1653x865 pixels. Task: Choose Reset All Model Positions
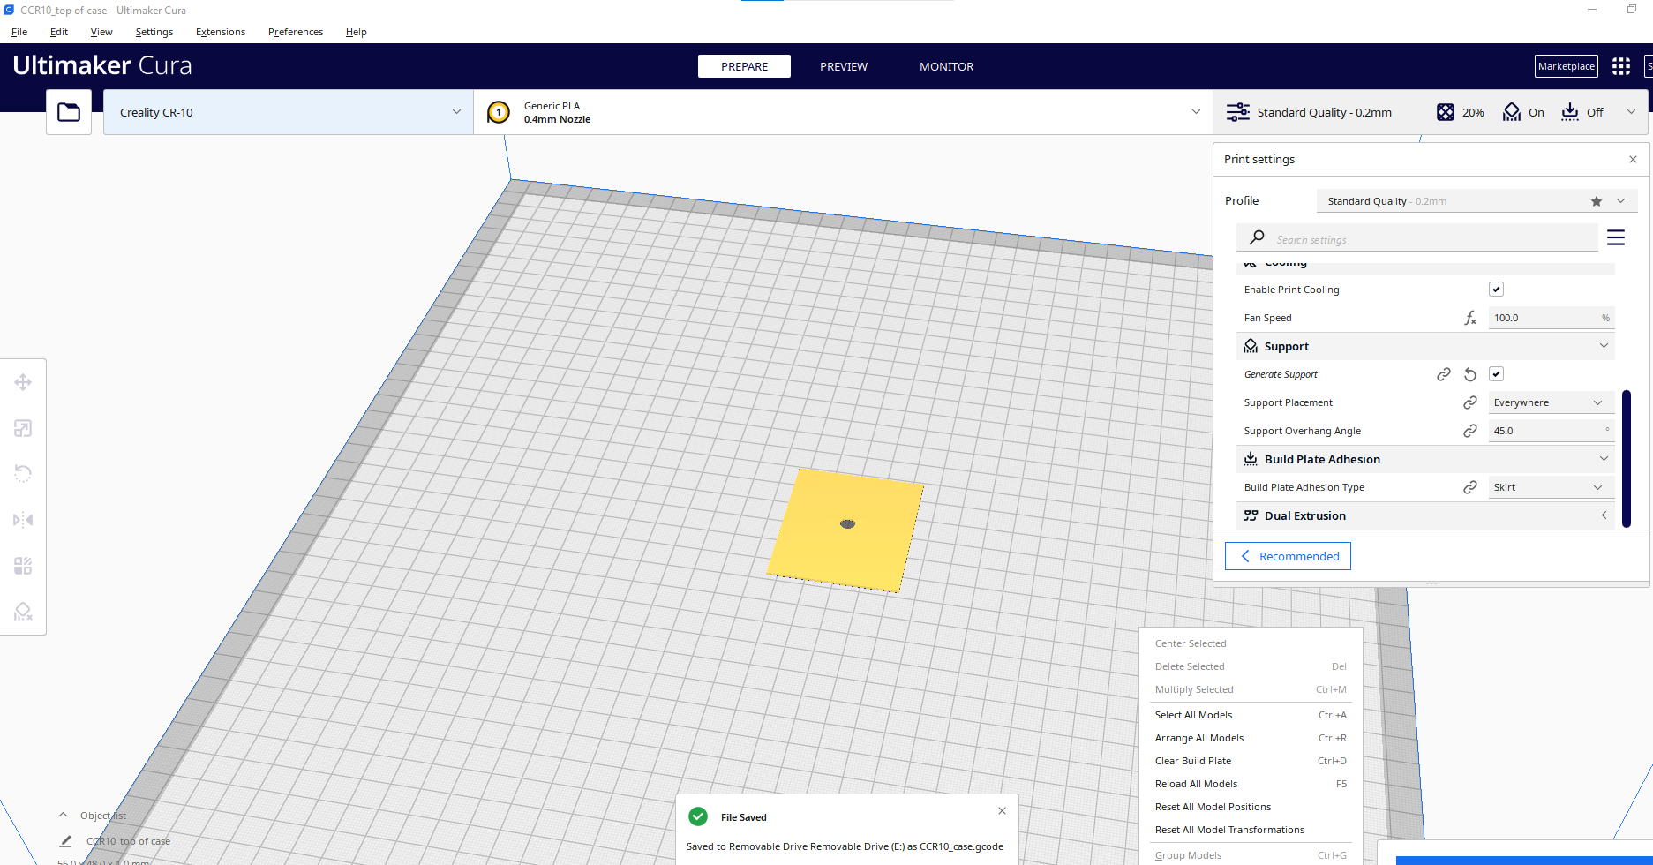click(x=1251, y=807)
